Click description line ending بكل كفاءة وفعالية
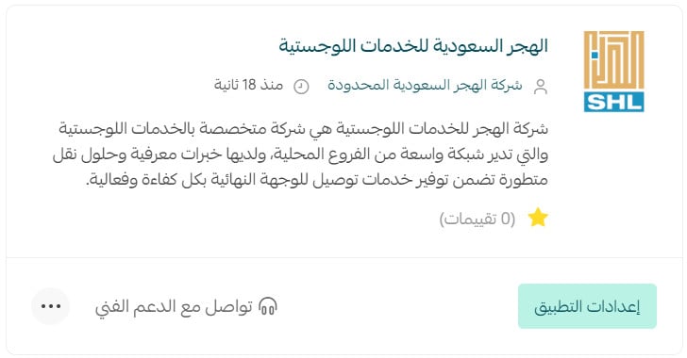The image size is (687, 358). (317, 180)
